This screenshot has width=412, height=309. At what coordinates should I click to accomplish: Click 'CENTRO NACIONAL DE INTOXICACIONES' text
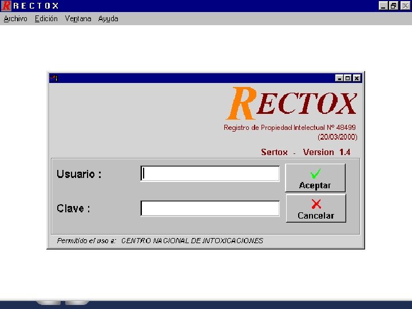(192, 241)
